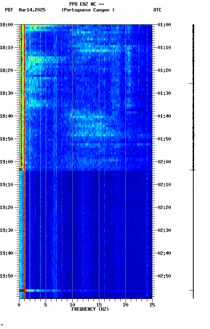Click the 19:00 PDT time label

pyautogui.click(x=6, y=162)
